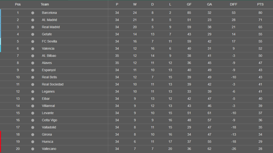This screenshot has width=273, height=153.
Task: Sort table by the PTS column header
Action: (x=260, y=4)
